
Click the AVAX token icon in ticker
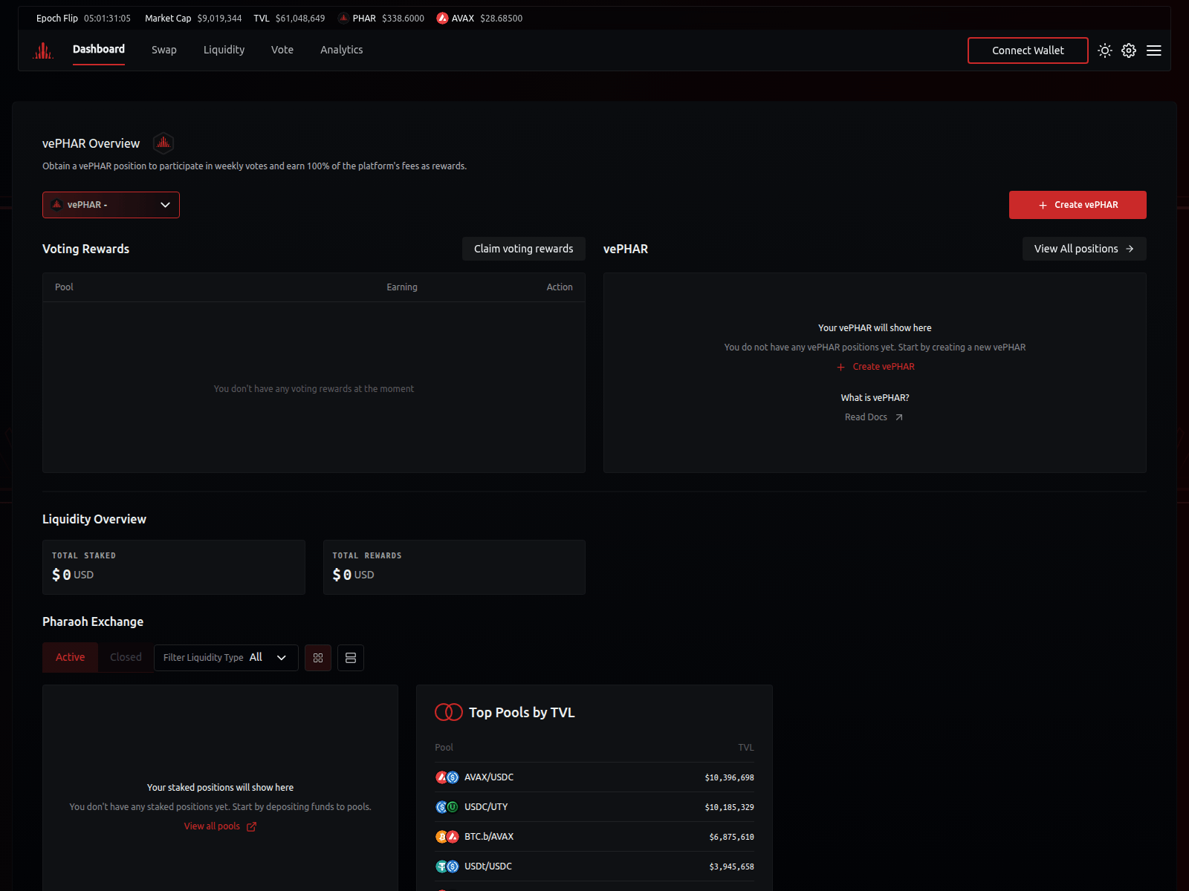coord(442,19)
